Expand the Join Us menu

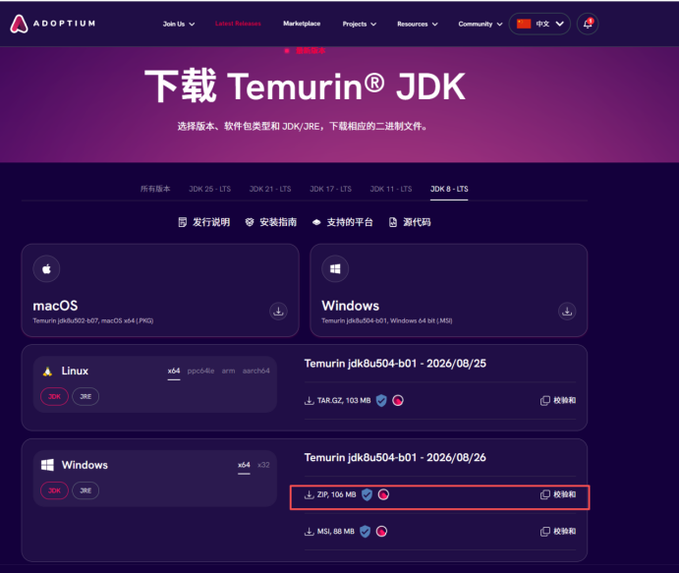[179, 25]
